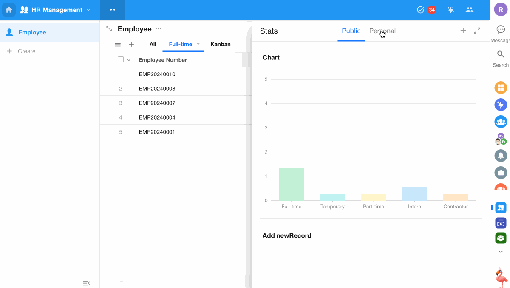This screenshot has height=288, width=510.
Task: Select the Kanban view tab
Action: click(221, 44)
